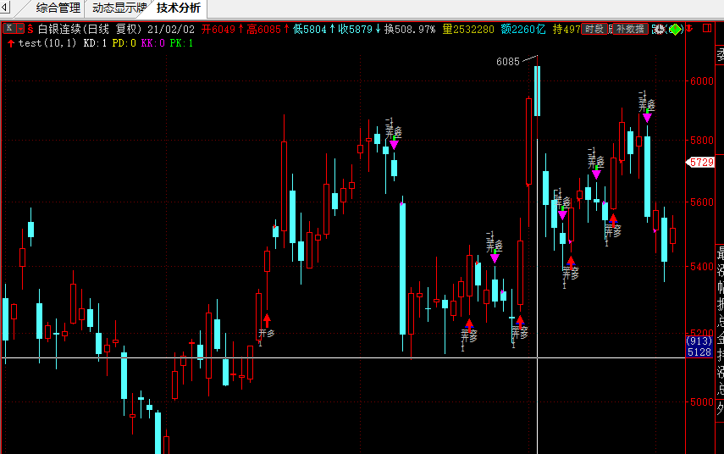Click the 5600 price axis label
This screenshot has height=454, width=724.
click(x=702, y=202)
